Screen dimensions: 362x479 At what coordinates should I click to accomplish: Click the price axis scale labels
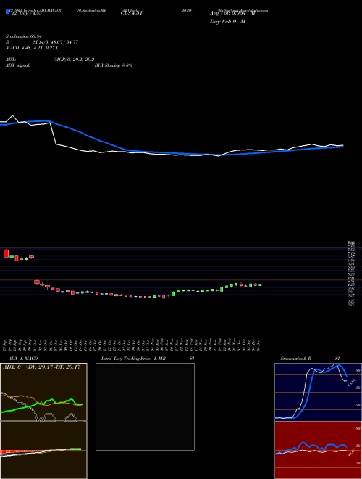coord(351,273)
